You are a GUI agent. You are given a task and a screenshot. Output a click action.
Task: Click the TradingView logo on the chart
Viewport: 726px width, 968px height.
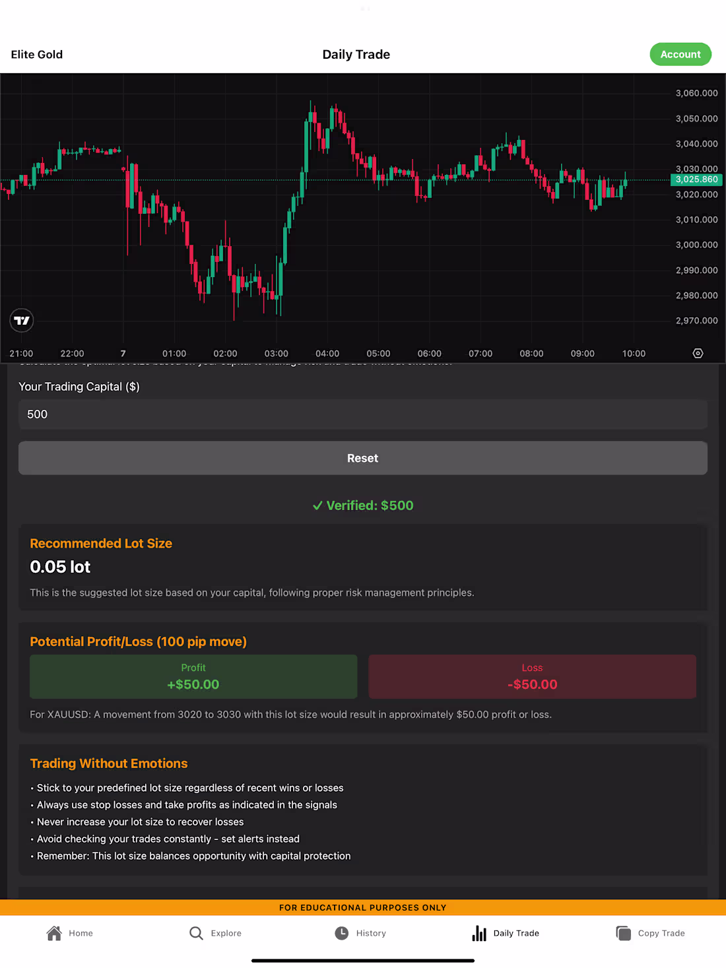(x=22, y=320)
